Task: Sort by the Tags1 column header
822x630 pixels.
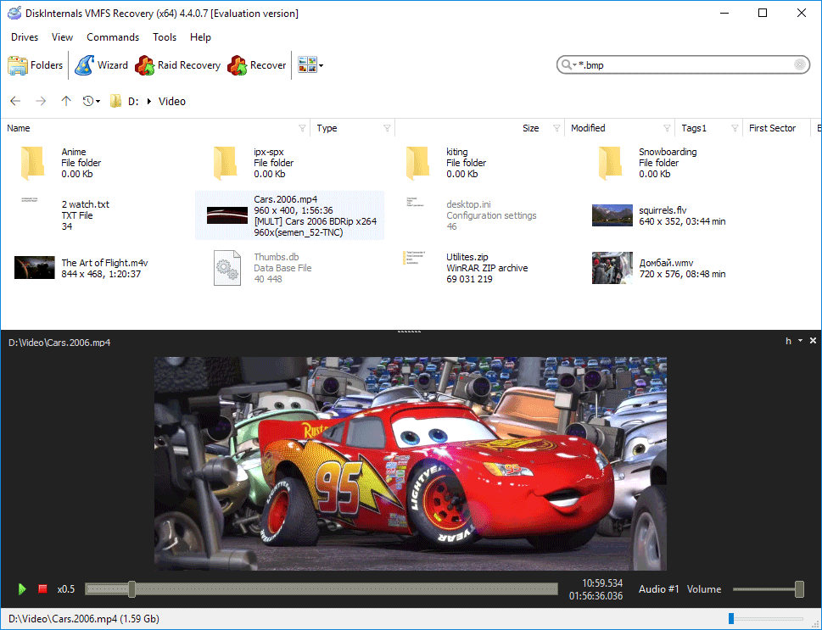Action: point(694,128)
